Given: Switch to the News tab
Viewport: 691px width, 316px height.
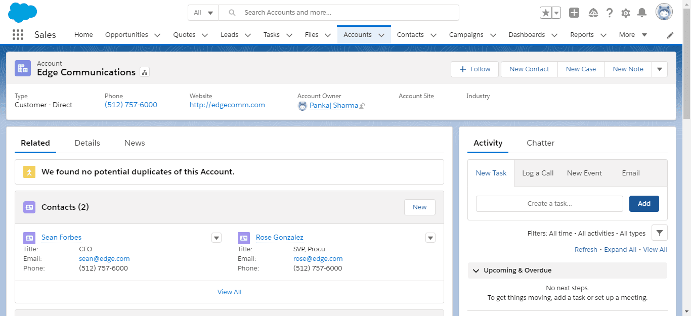Looking at the screenshot, I should (135, 143).
